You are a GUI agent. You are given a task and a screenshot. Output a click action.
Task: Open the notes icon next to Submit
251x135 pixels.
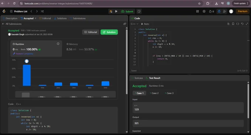pyautogui.click(x=139, y=11)
